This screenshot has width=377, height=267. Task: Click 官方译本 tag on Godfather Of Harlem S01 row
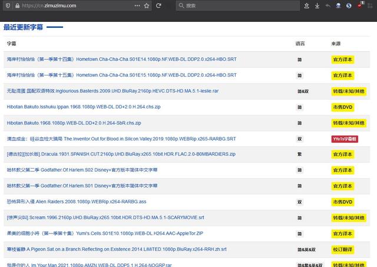343,186
